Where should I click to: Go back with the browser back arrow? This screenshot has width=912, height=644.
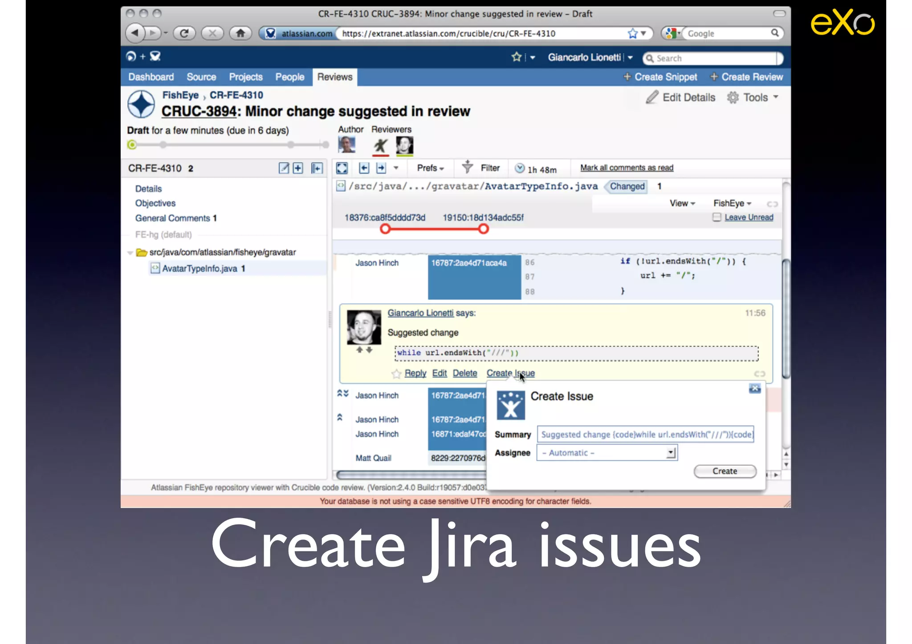pyautogui.click(x=135, y=33)
